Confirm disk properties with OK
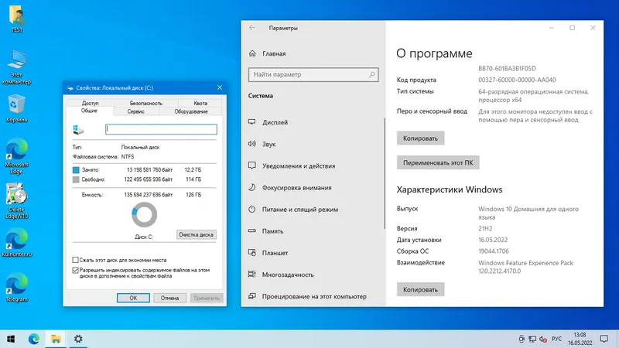The height and width of the screenshot is (348, 619). click(133, 298)
